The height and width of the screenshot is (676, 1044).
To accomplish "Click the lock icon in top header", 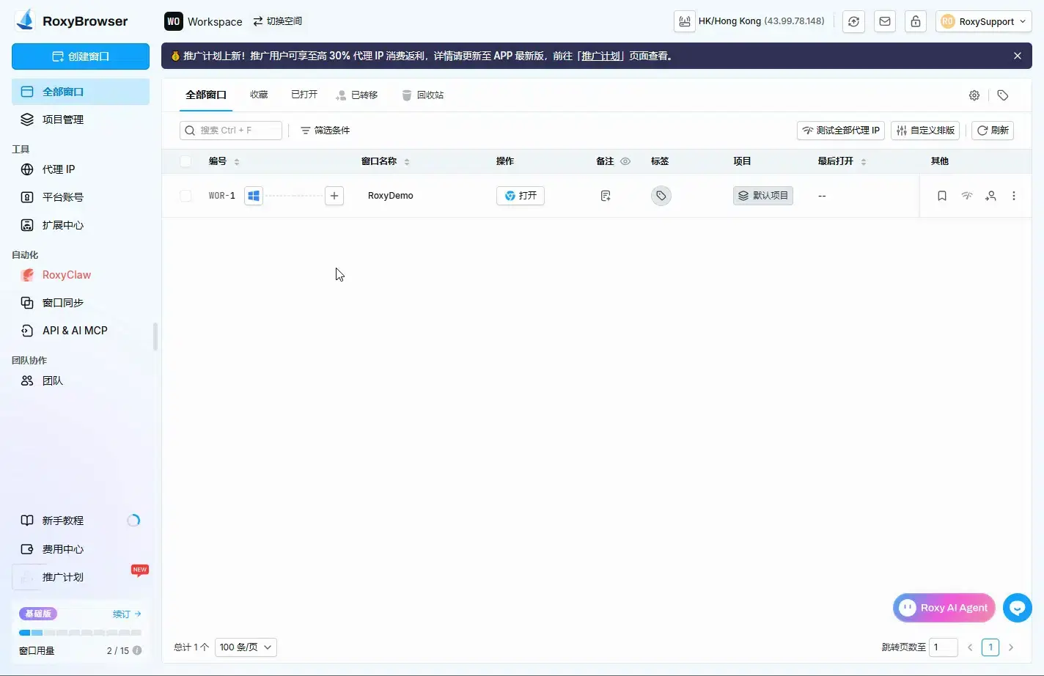I will coord(916,21).
